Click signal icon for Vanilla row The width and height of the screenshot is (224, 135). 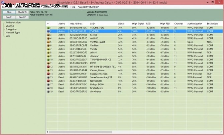pyautogui.click(x=48, y=49)
